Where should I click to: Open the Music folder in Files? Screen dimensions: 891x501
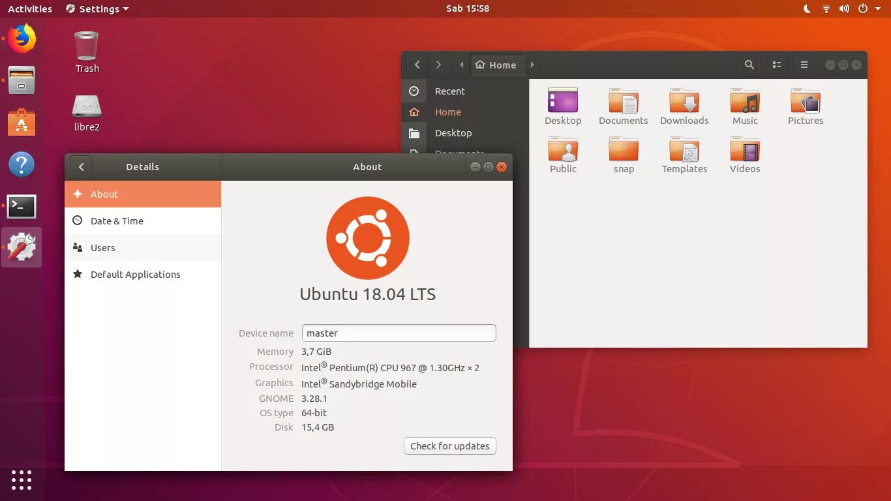tap(745, 106)
